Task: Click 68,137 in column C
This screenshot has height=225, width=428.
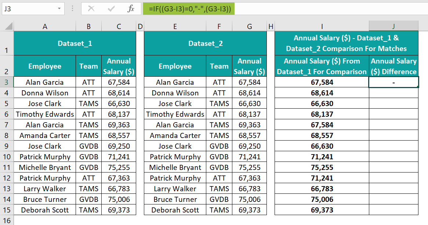Action: 119,114
